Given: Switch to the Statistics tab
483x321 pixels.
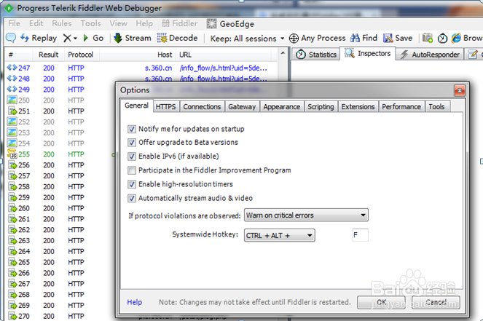Looking at the screenshot, I should point(316,55).
